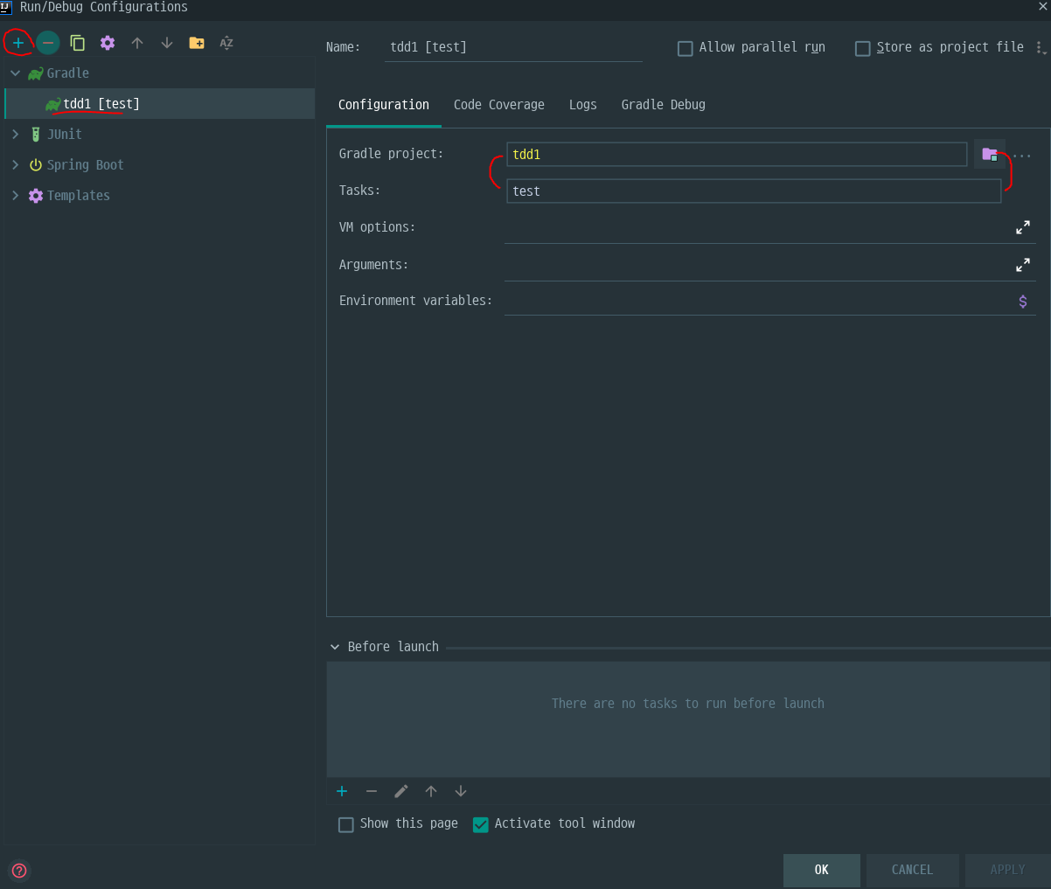Move before launch task down
The image size is (1051, 889).
click(461, 791)
